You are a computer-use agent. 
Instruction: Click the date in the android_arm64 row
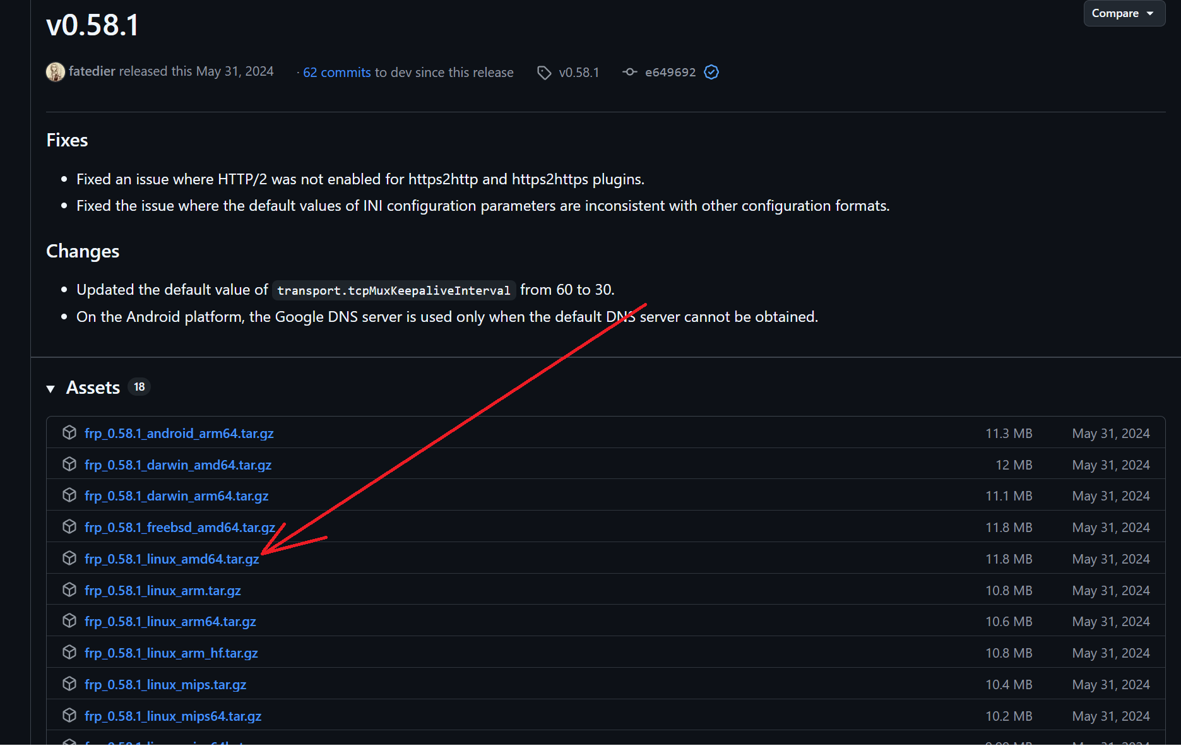tap(1111, 434)
